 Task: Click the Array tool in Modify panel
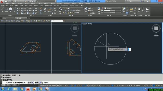(x=35, y=13)
